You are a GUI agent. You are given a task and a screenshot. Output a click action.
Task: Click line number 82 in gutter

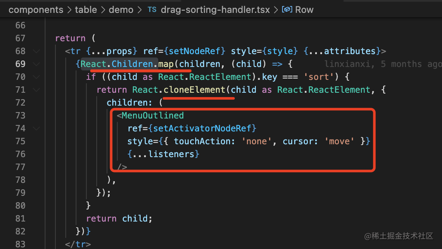coord(20,231)
